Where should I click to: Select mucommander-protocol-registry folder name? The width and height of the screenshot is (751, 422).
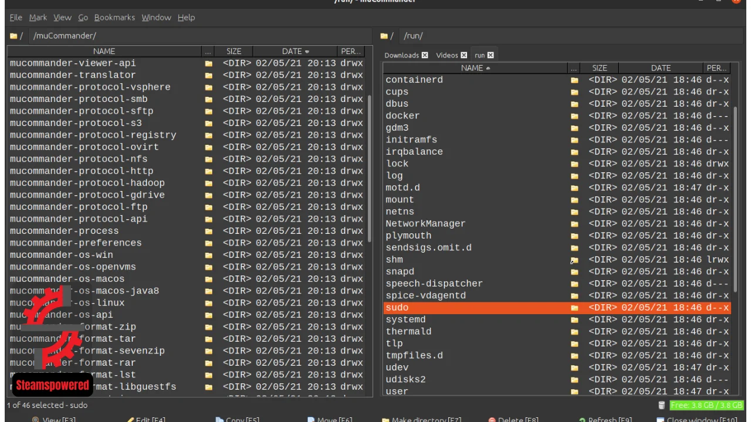(x=93, y=135)
